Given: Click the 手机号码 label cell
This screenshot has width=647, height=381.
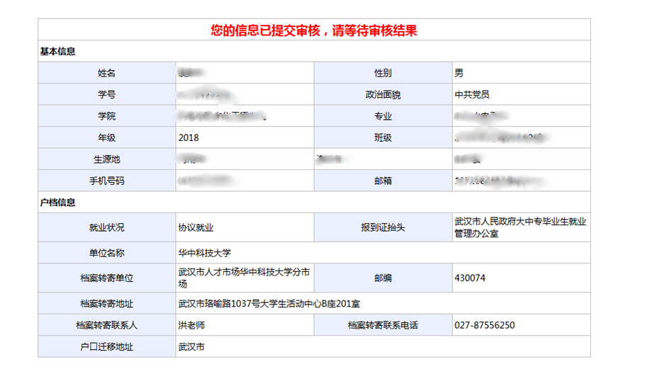Looking at the screenshot, I should pyautogui.click(x=106, y=181).
